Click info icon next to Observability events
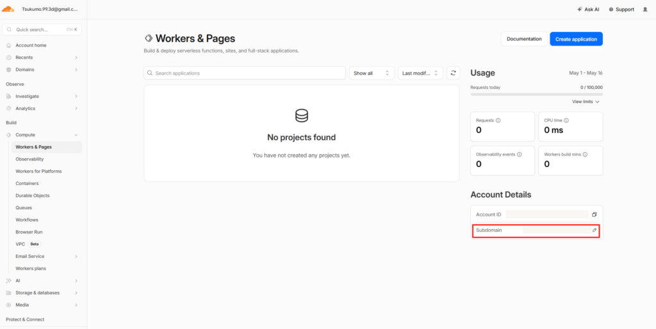This screenshot has width=656, height=329. click(x=519, y=154)
